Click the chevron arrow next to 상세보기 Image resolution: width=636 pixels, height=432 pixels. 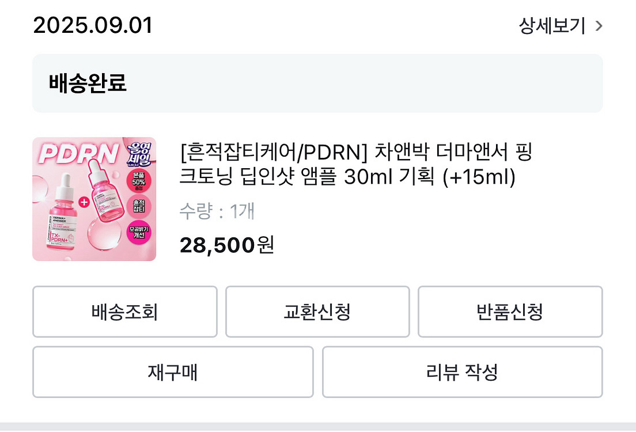click(x=599, y=26)
